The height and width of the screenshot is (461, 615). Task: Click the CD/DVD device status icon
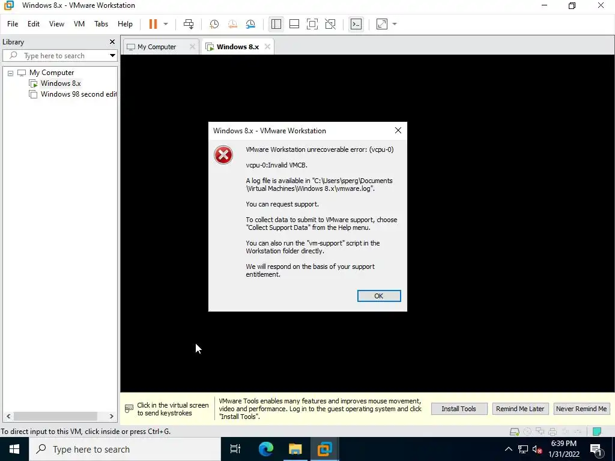tap(527, 432)
